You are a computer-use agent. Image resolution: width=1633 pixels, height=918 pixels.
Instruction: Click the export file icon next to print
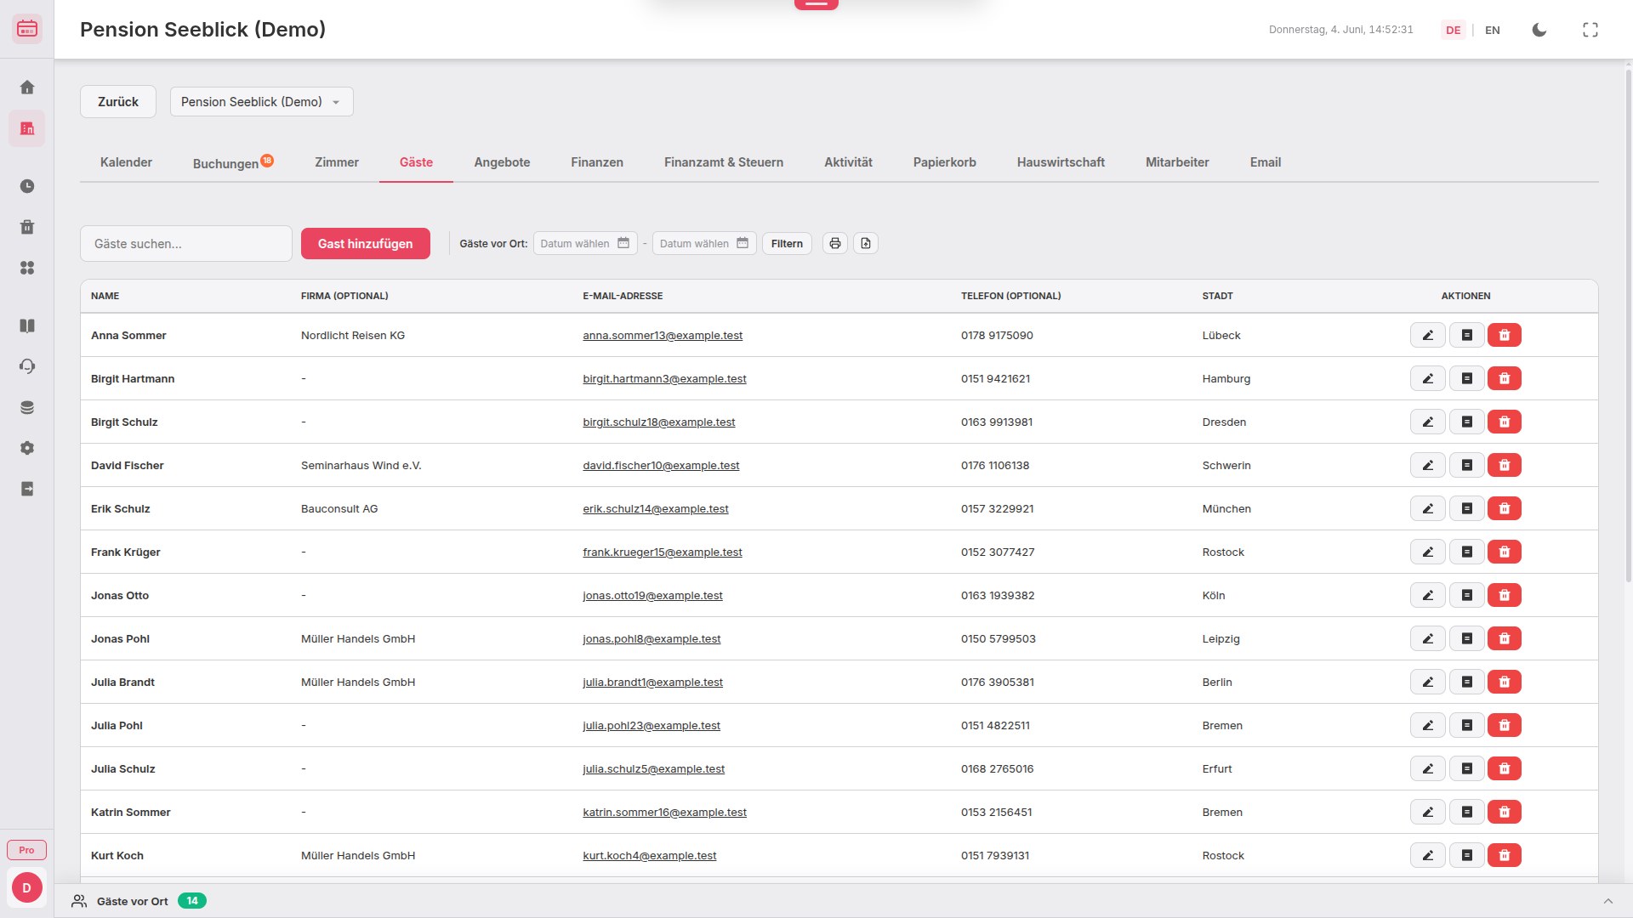[865, 244]
